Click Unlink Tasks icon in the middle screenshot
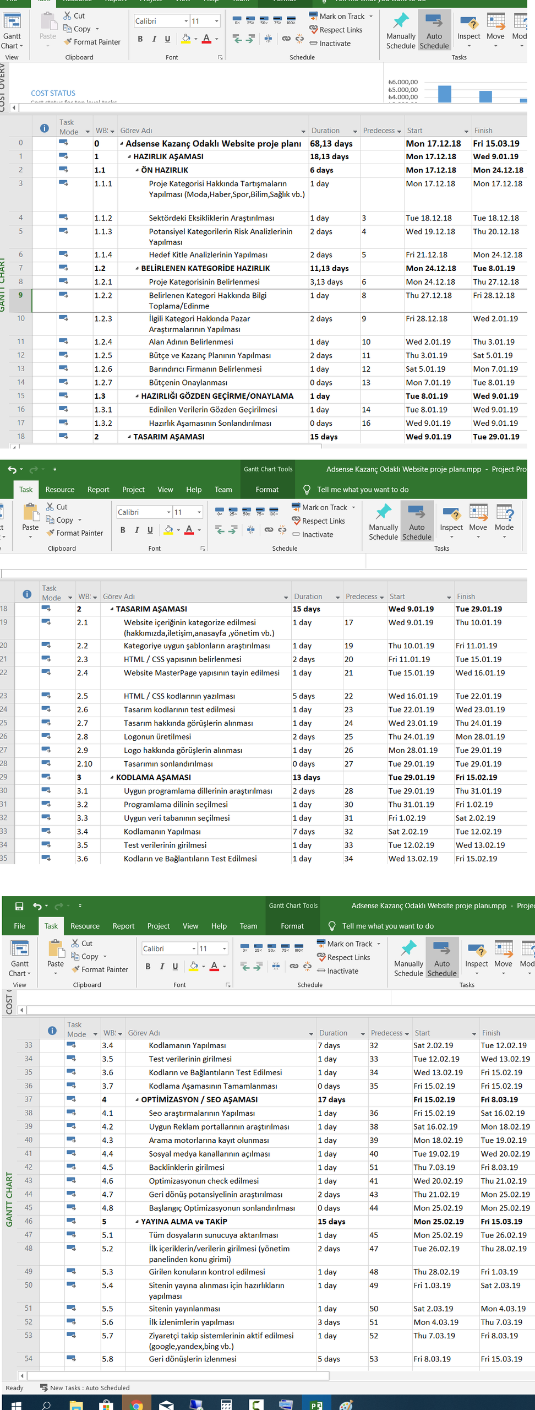 pyautogui.click(x=282, y=530)
